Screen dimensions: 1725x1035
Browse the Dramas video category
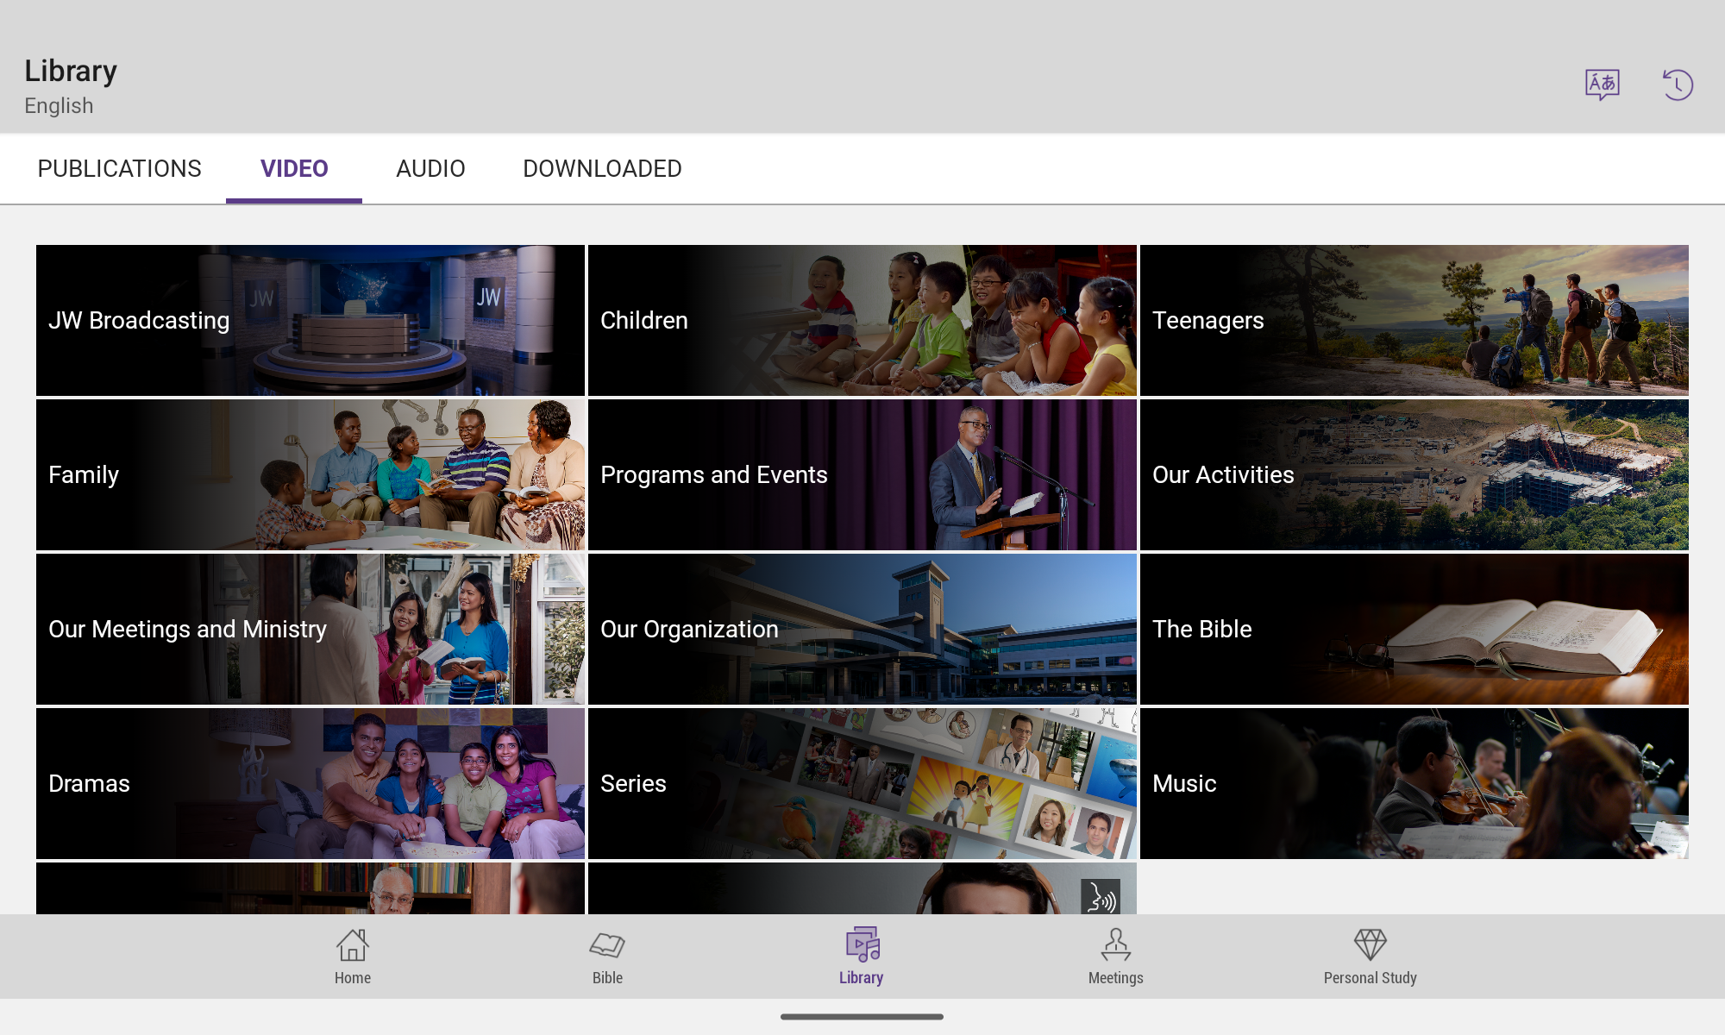pos(310,783)
